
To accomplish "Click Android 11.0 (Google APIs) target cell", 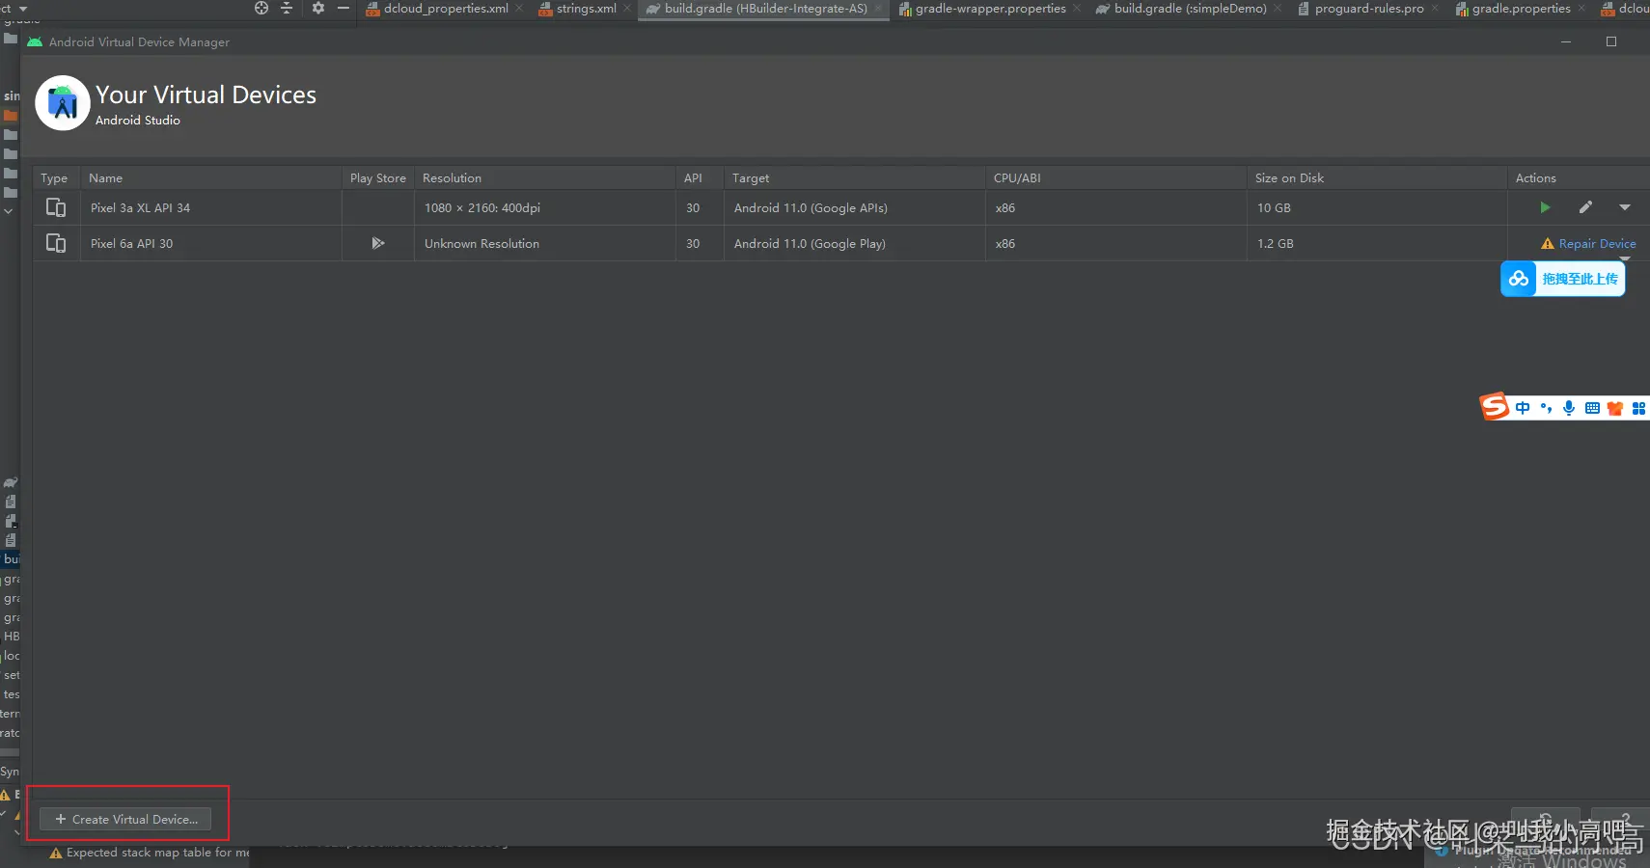I will tap(854, 207).
